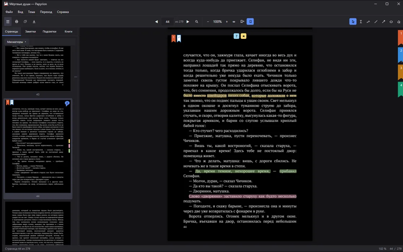Select the eraser tool
403x252 pixels.
[399, 22]
